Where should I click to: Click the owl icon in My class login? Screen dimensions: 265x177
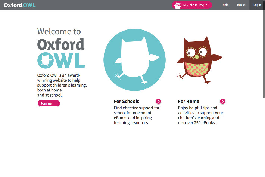(x=177, y=5)
